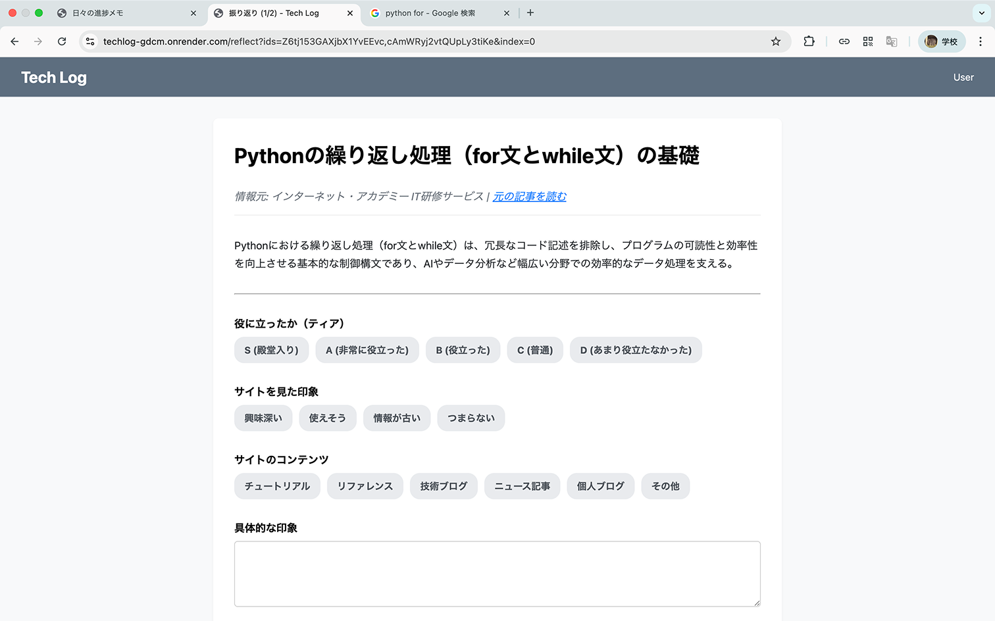Image resolution: width=995 pixels, height=621 pixels.
Task: Click User in the Tech Log navbar
Action: (963, 77)
